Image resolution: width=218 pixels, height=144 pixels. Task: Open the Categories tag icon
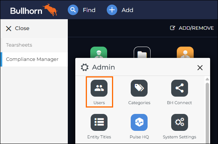(139, 88)
